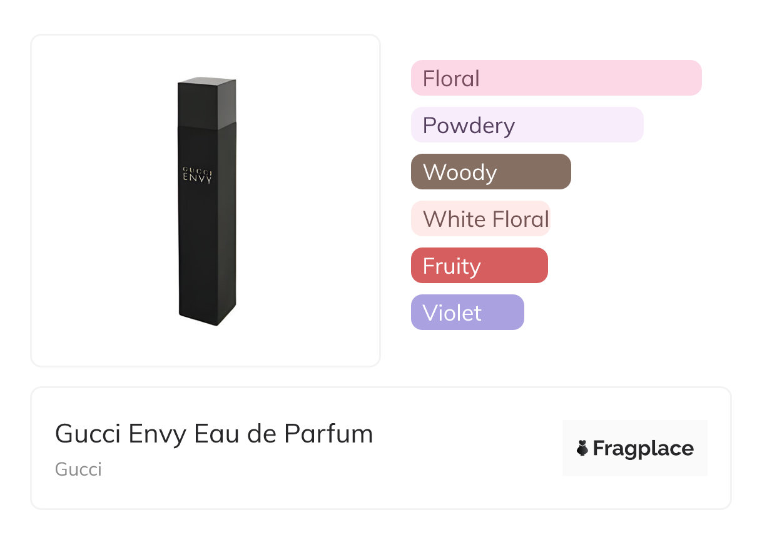Open the Gucci brand name link

point(78,469)
